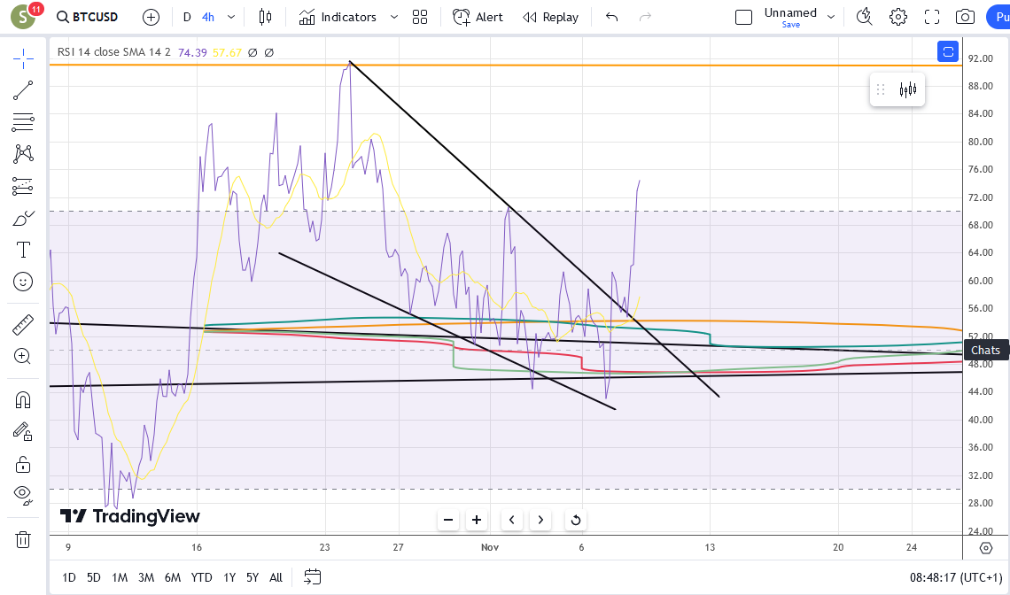Open timezone menu at 08:48:17 (UTC+1)

(956, 577)
